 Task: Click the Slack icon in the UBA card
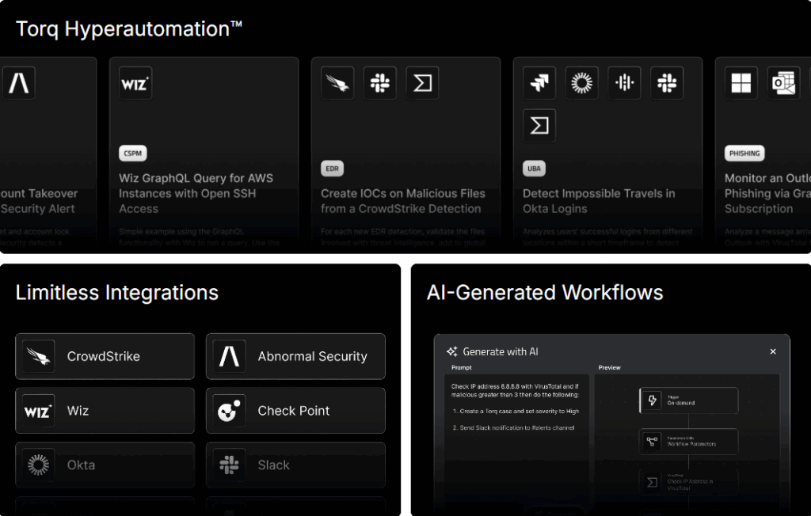click(x=667, y=83)
